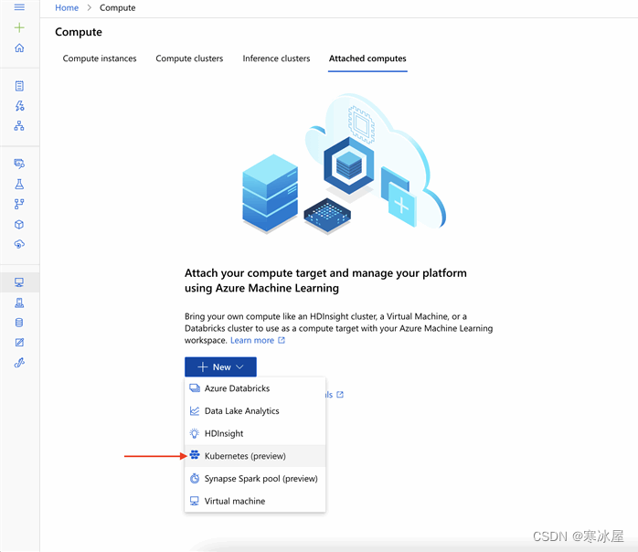Switch to Compute instances tab
This screenshot has width=638, height=552.
point(100,58)
